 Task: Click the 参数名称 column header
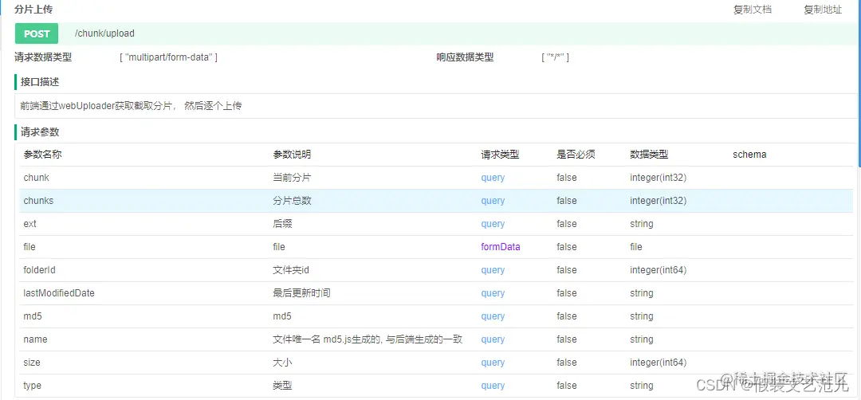tap(42, 155)
